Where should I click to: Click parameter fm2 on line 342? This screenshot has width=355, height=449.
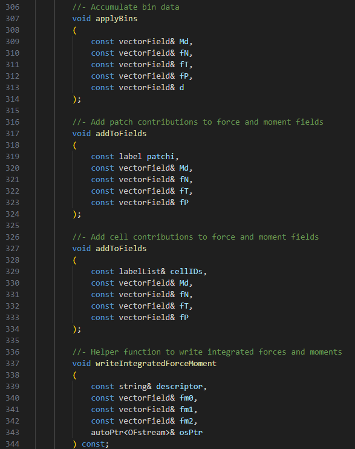(x=186, y=421)
